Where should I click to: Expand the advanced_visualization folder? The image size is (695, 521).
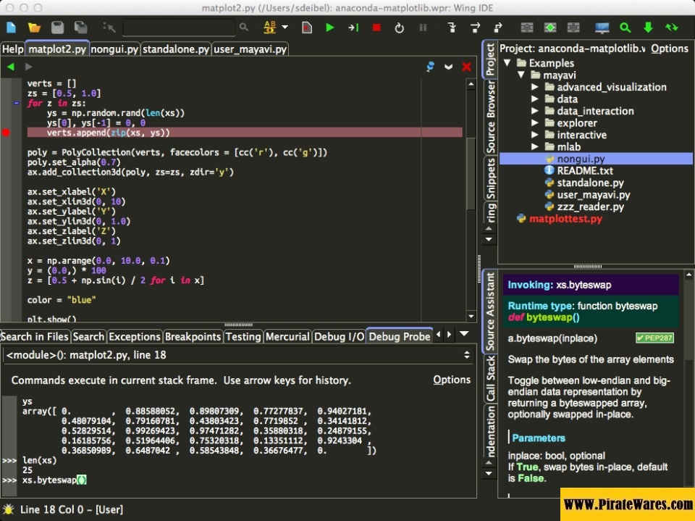[534, 87]
